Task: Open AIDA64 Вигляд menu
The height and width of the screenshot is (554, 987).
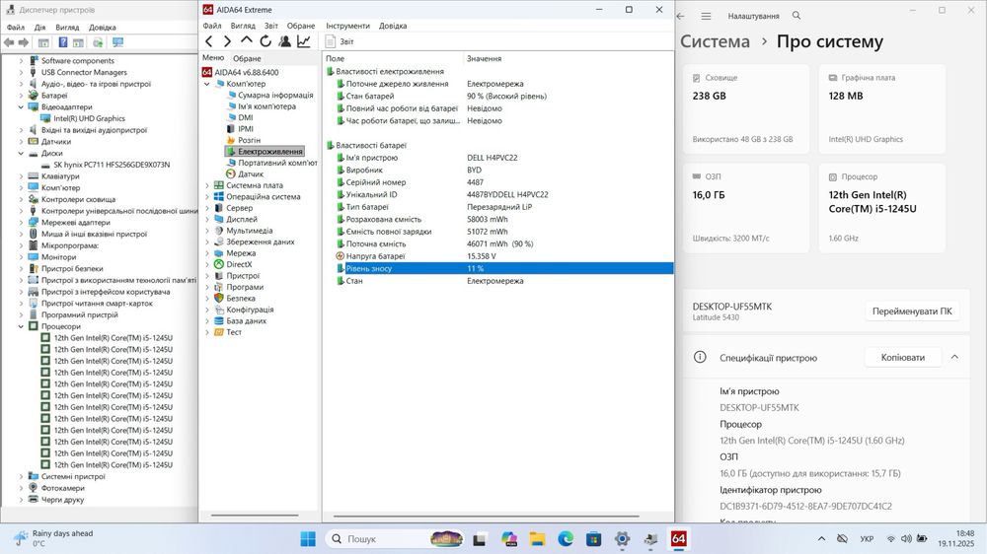Action: (243, 26)
